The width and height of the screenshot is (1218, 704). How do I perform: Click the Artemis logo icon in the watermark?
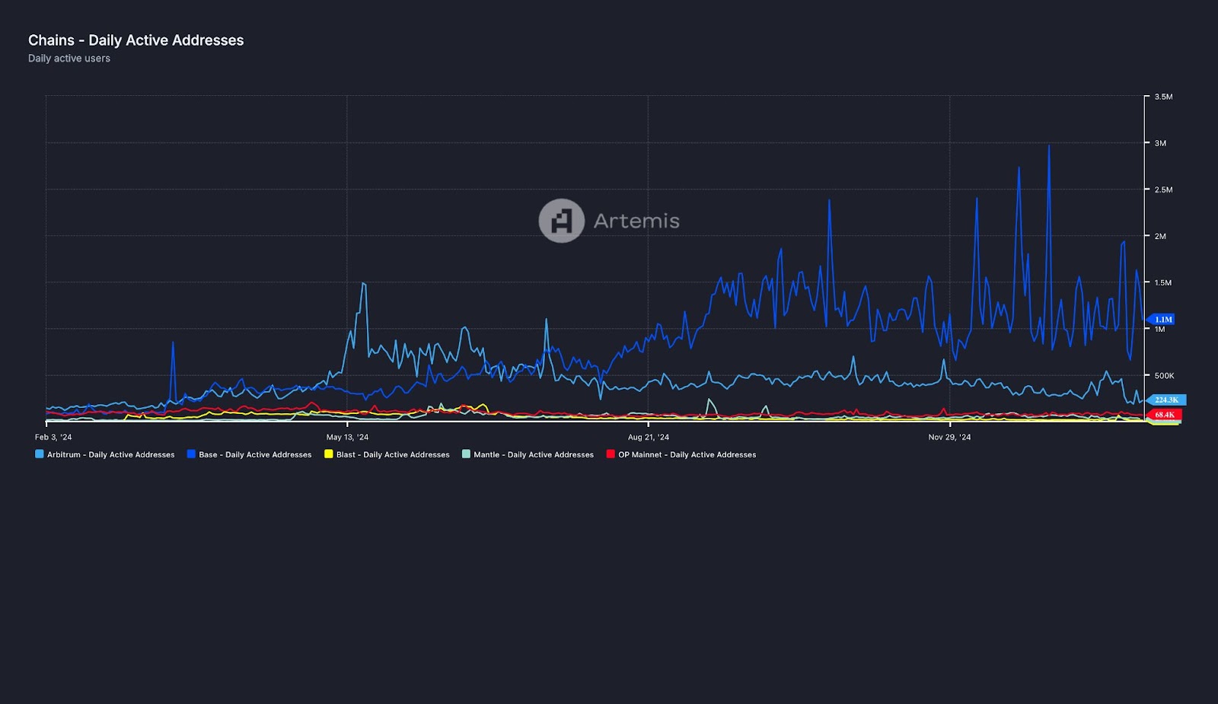coord(562,221)
